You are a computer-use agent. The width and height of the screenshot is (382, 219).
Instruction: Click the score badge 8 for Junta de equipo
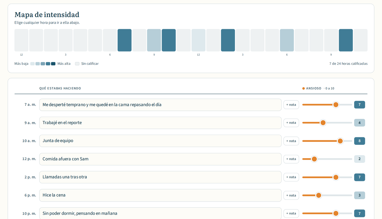pyautogui.click(x=359, y=141)
